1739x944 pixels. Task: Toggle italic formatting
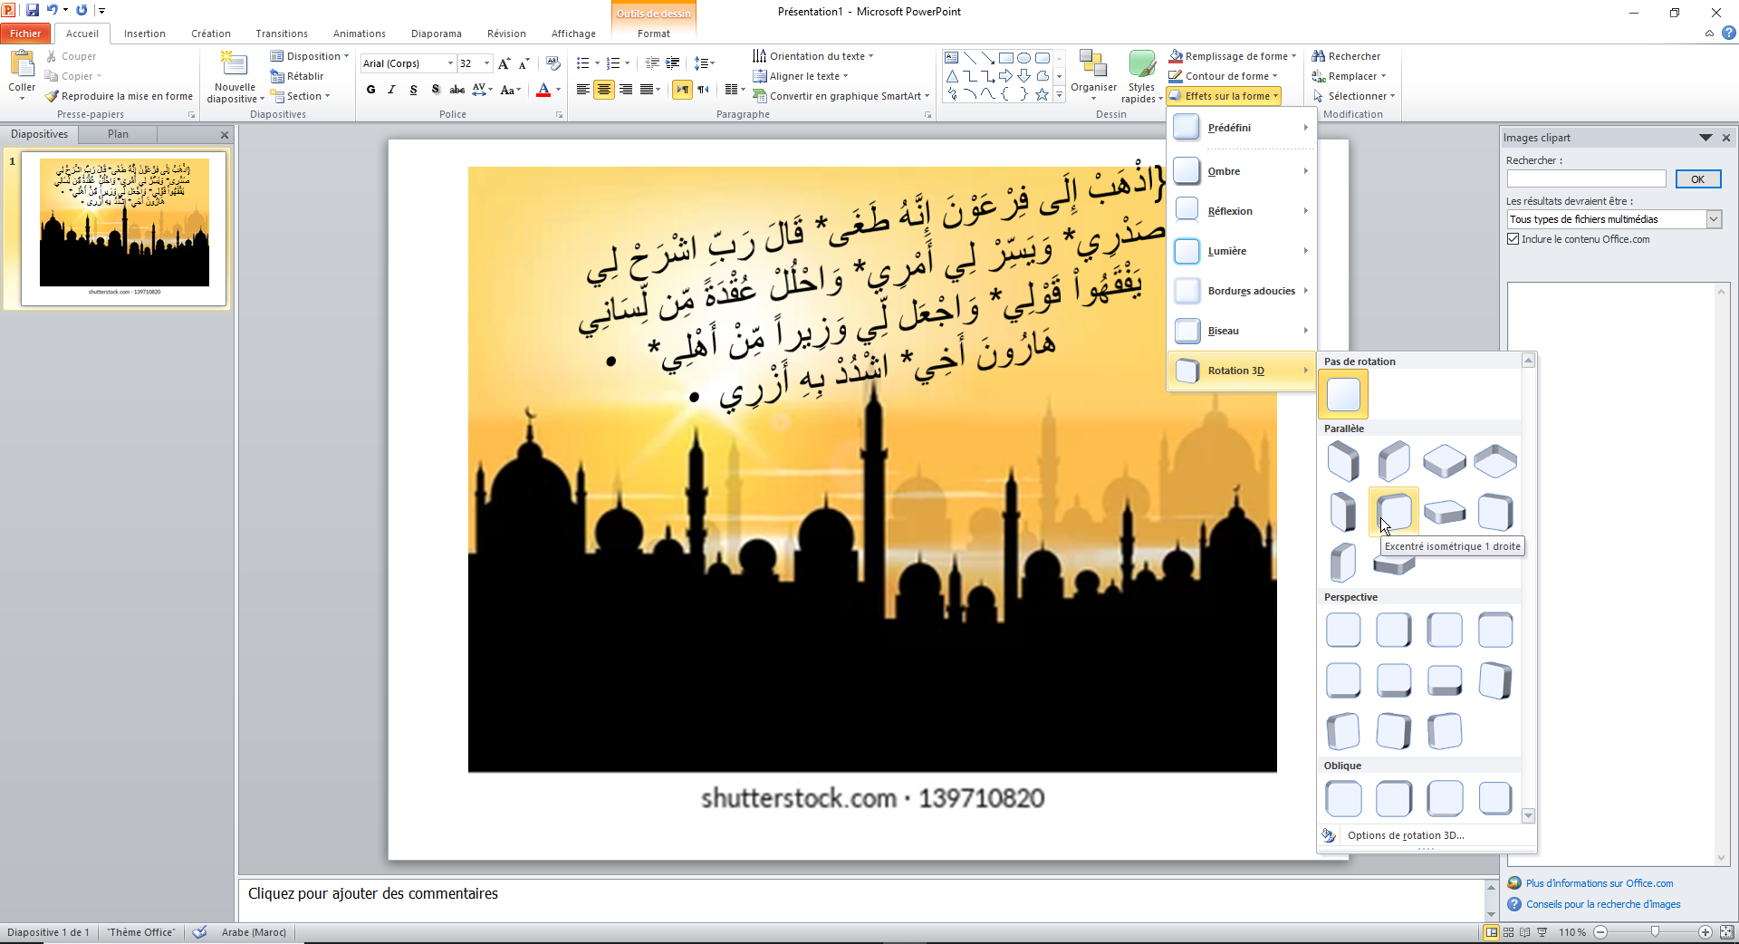point(392,90)
